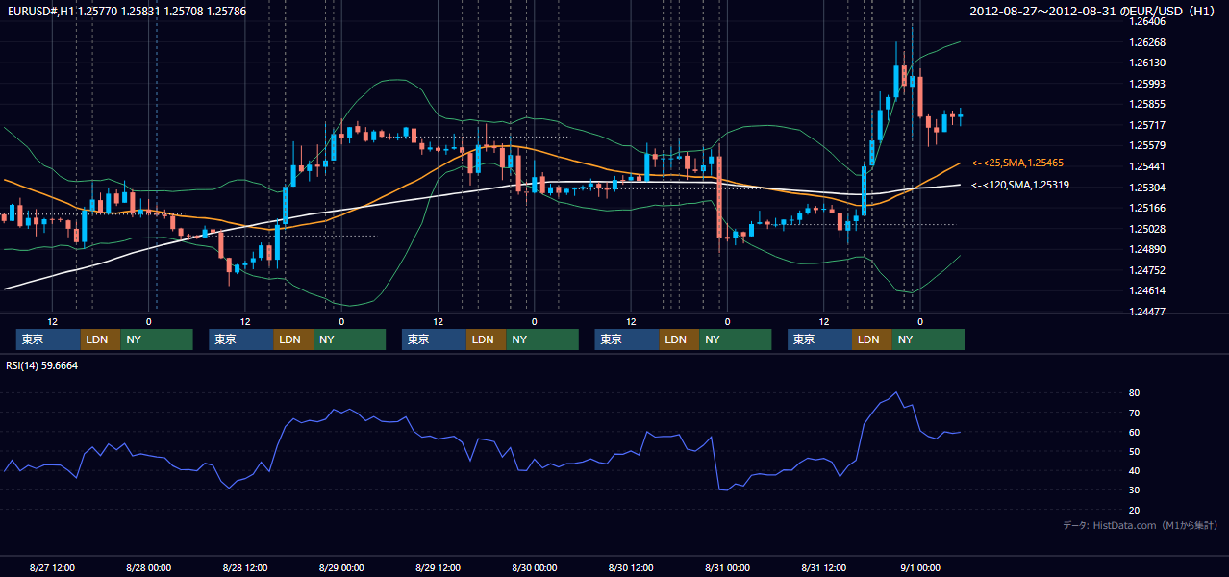
Task: Click price axis value 1.26130
Action: coord(1146,63)
